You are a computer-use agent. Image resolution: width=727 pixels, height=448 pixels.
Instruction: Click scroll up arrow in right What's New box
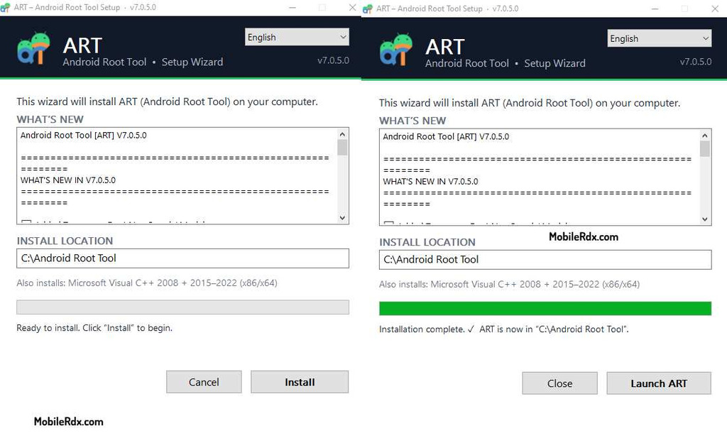pyautogui.click(x=705, y=136)
